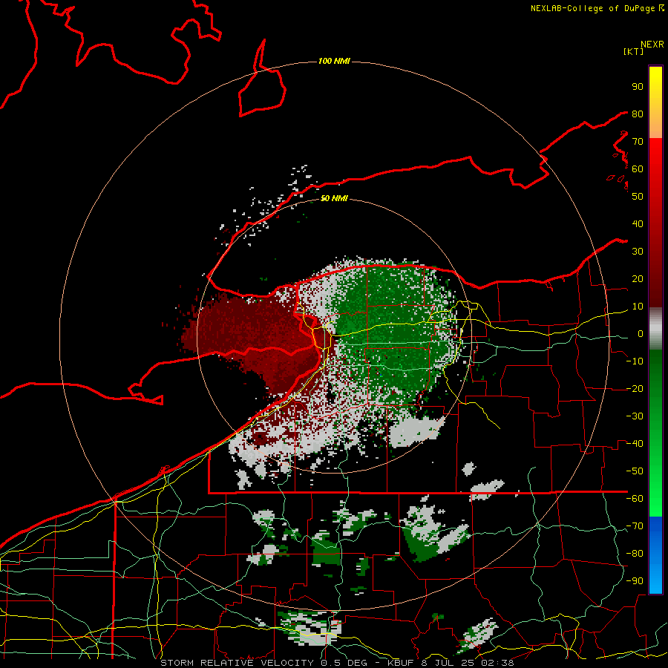Click the 50 NMI range ring label
The width and height of the screenshot is (668, 668).
[x=334, y=198]
